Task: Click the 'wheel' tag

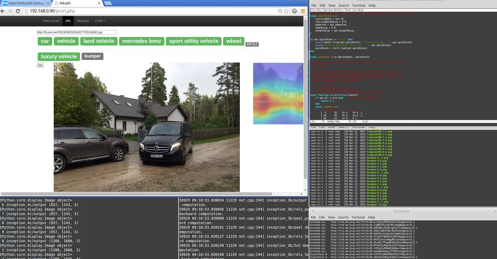Action: pyautogui.click(x=234, y=41)
